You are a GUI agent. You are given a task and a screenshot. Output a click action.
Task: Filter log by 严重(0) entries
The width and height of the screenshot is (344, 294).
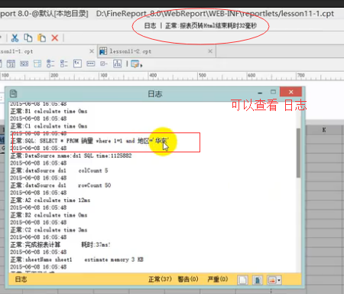(x=218, y=279)
